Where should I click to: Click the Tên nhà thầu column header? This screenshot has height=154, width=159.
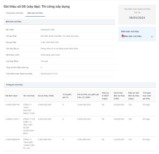pos(29,96)
